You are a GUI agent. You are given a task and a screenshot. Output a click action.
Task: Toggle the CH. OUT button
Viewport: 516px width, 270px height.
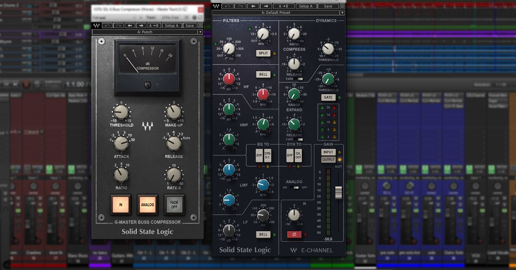(298, 156)
